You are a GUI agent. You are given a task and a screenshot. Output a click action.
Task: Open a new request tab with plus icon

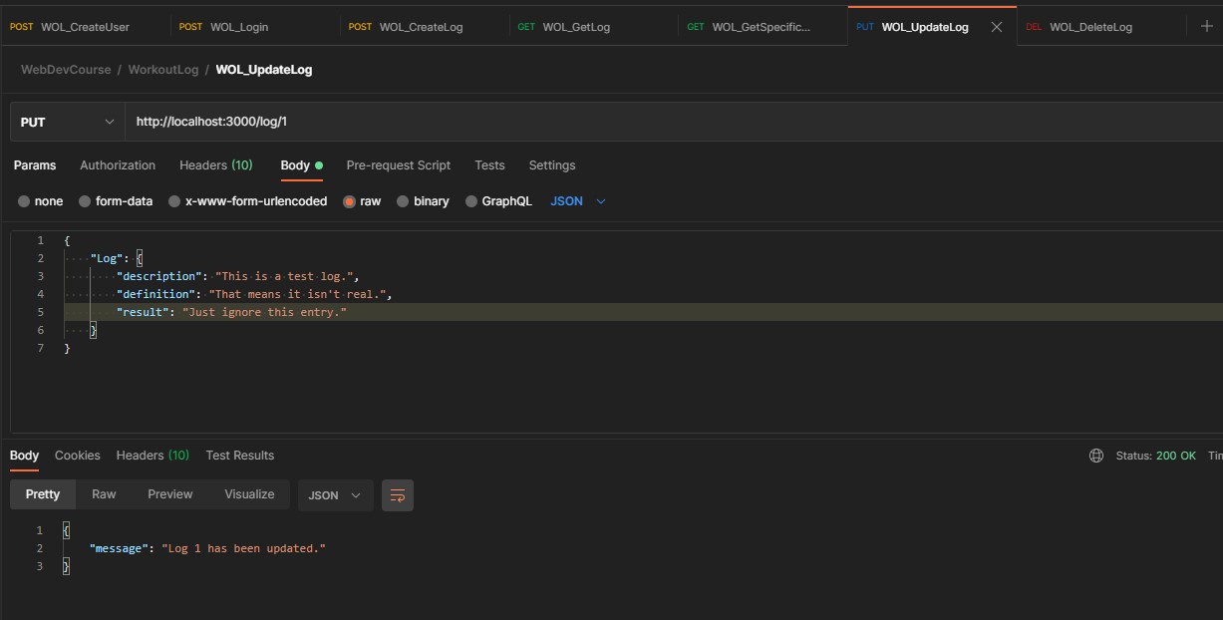coord(1207,27)
